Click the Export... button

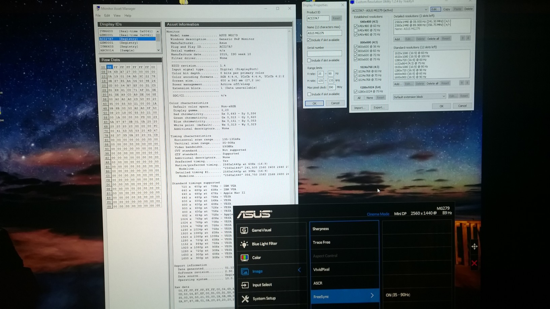pyautogui.click(x=379, y=108)
